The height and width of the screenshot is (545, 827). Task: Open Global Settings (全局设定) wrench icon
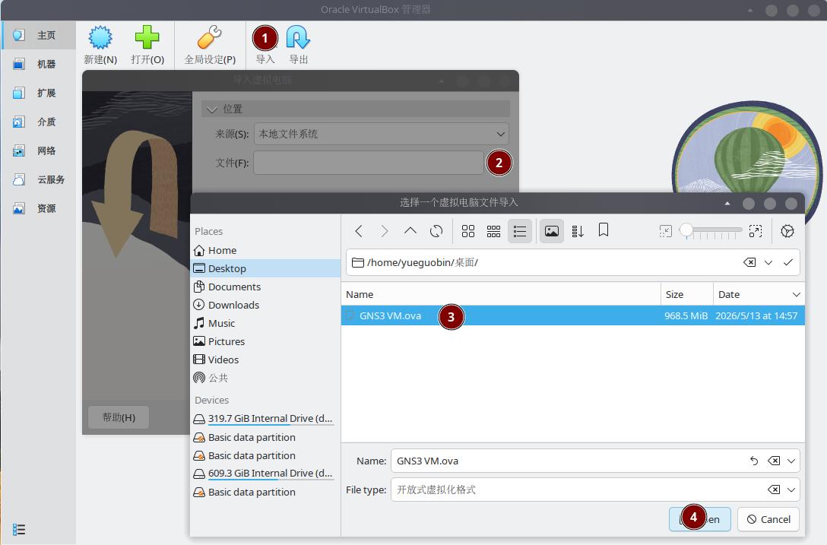pyautogui.click(x=209, y=37)
